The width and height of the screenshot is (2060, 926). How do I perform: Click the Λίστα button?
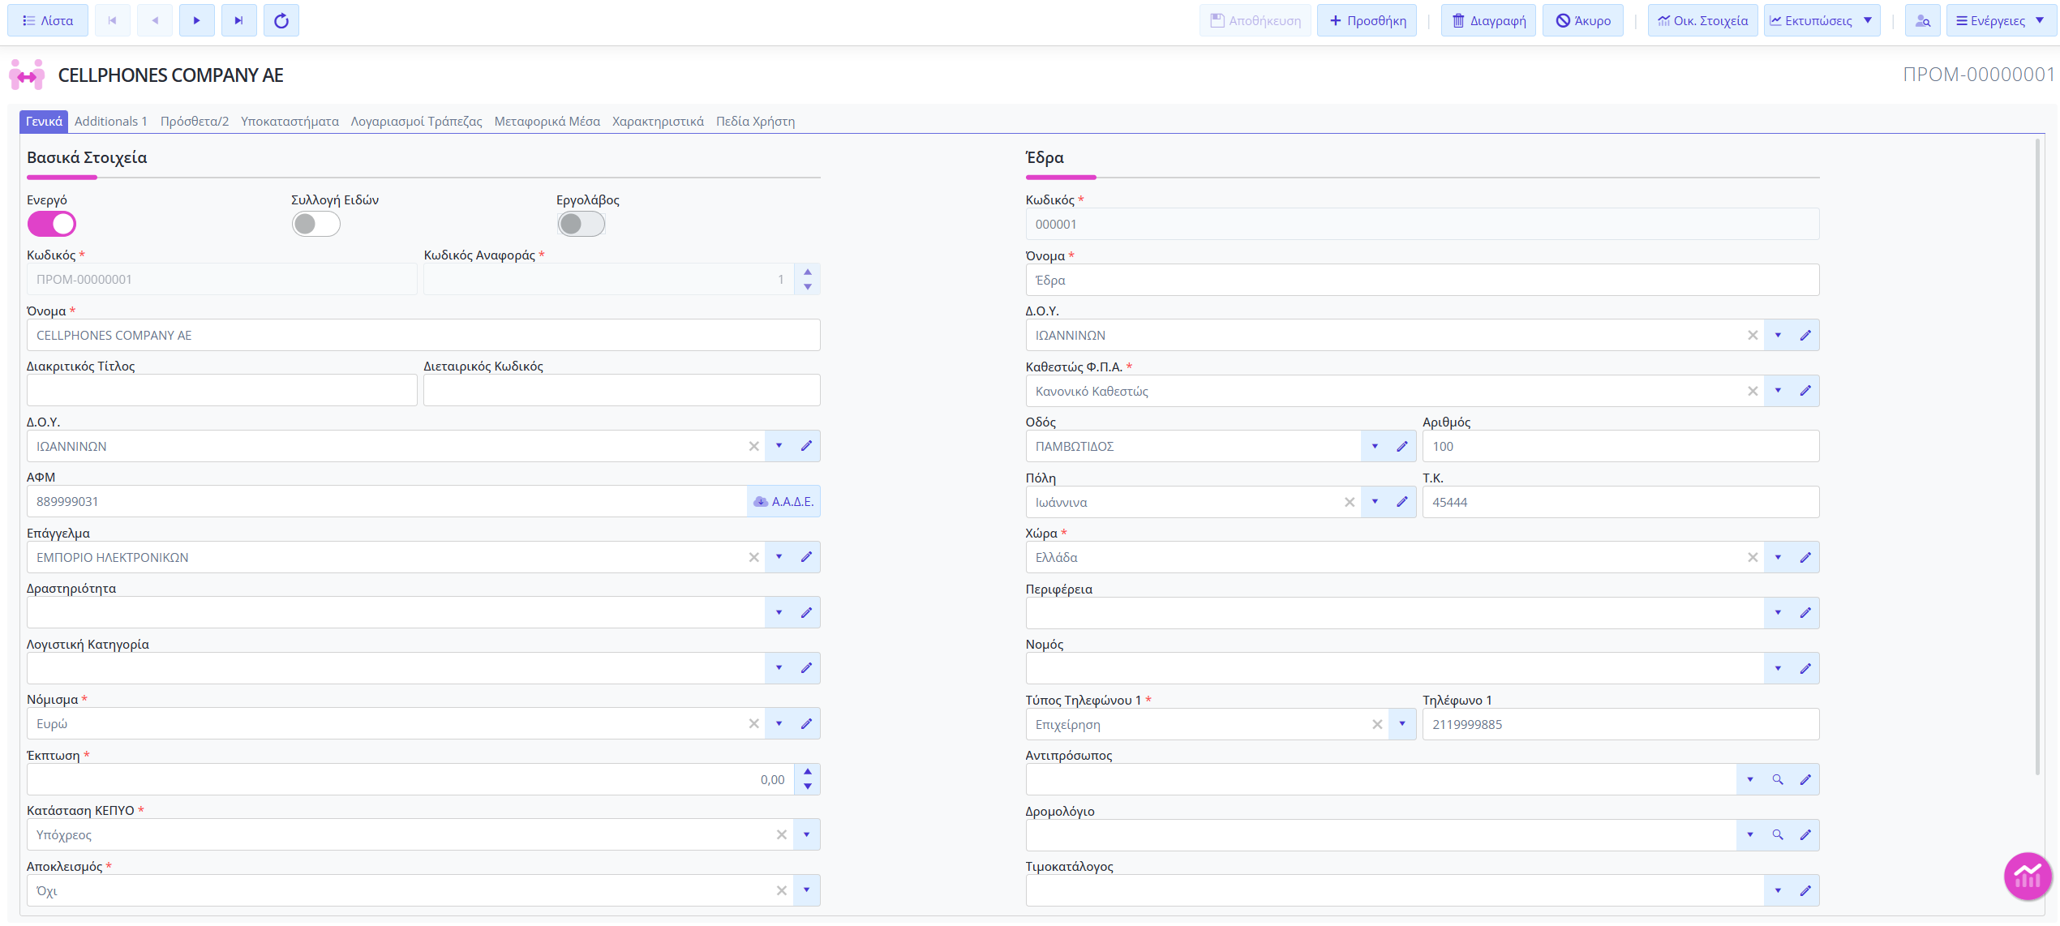(48, 20)
